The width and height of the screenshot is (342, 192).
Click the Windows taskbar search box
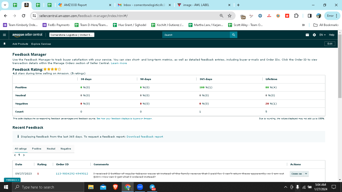[x=48, y=187]
